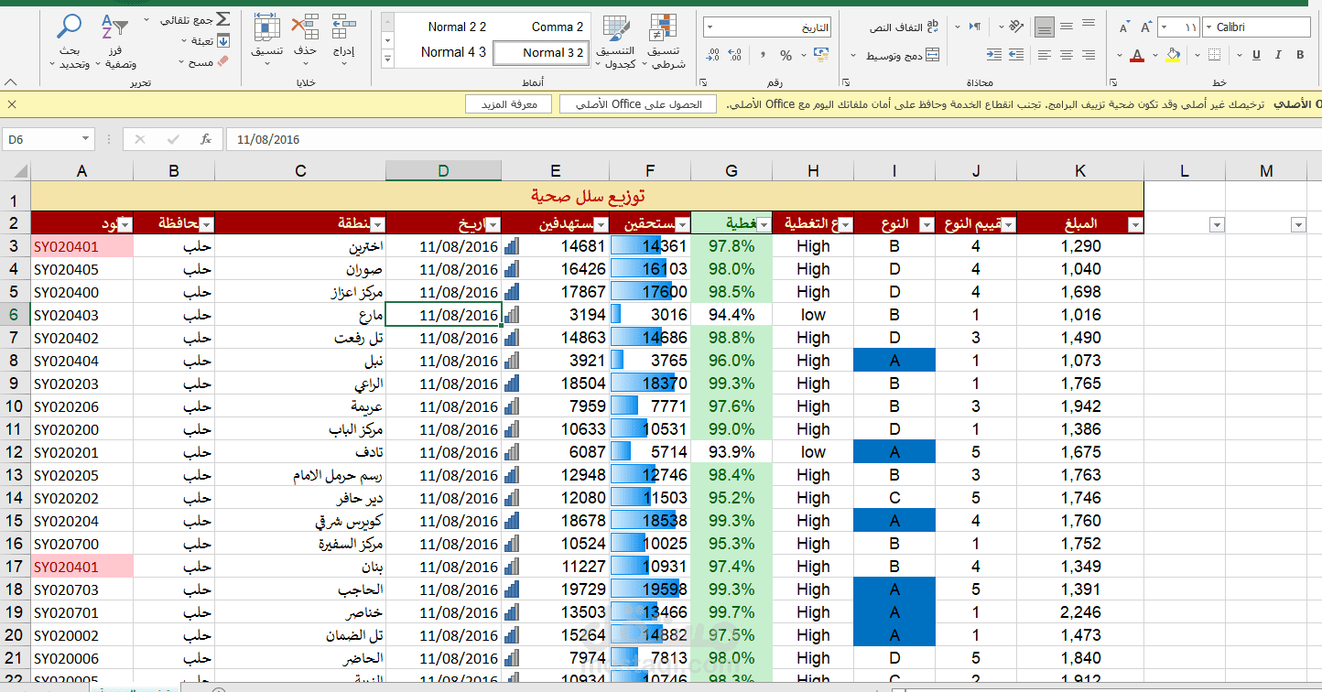This screenshot has height=692, width=1322.
Task: Open filter dropdown for column B محافظة
Action: pyautogui.click(x=206, y=224)
